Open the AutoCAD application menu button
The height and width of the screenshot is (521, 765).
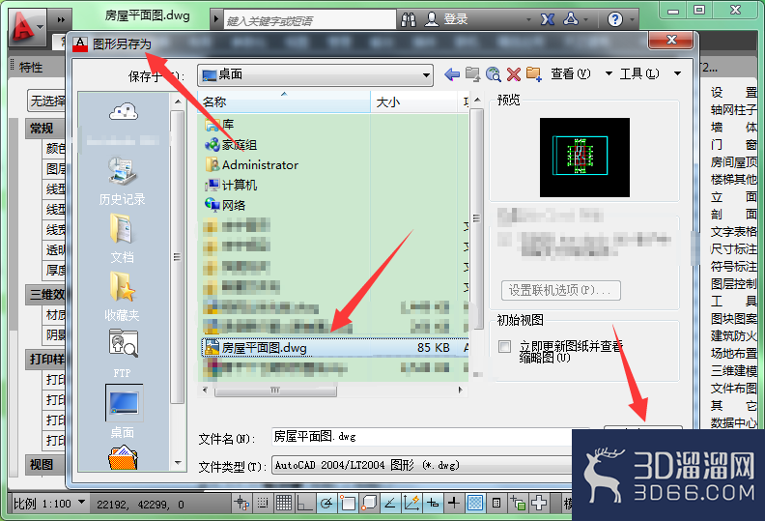point(27,25)
